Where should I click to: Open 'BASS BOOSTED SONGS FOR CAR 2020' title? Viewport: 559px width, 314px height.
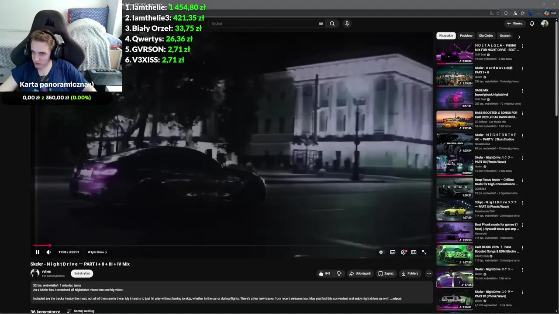coord(496,115)
